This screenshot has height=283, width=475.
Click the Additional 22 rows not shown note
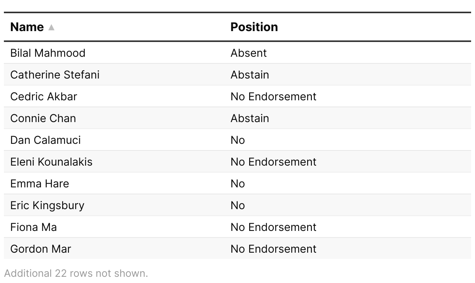pyautogui.click(x=76, y=273)
